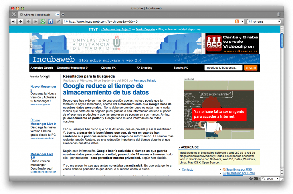Go to the Home page icon

click(x=51, y=22)
